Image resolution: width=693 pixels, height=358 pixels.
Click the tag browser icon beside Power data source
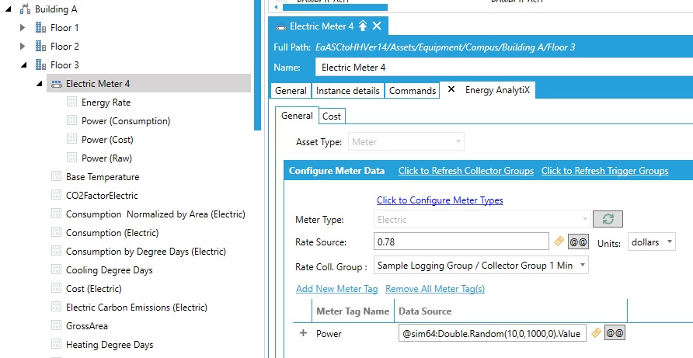595,333
